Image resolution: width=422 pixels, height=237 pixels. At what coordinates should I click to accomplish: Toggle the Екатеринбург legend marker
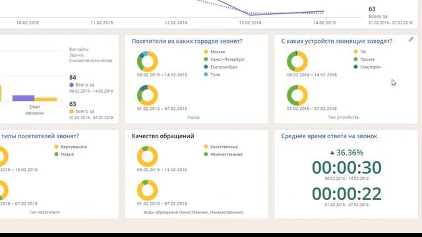tap(206, 66)
